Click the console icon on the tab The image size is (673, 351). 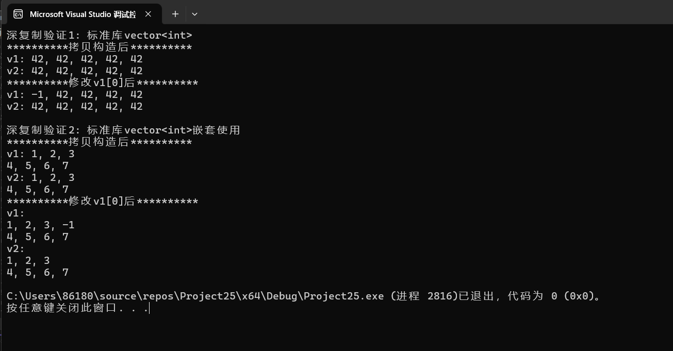[x=18, y=14]
